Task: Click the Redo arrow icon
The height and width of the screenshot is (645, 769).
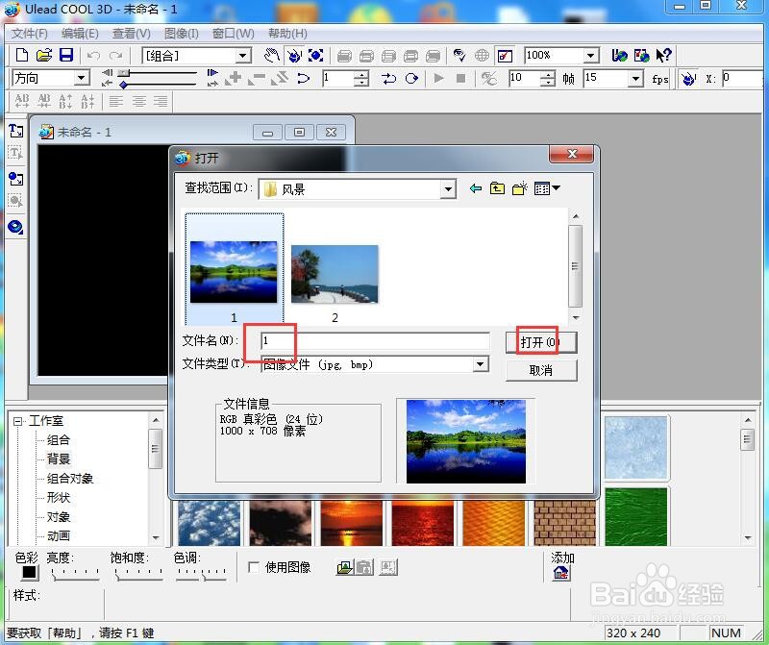Action: click(x=115, y=56)
